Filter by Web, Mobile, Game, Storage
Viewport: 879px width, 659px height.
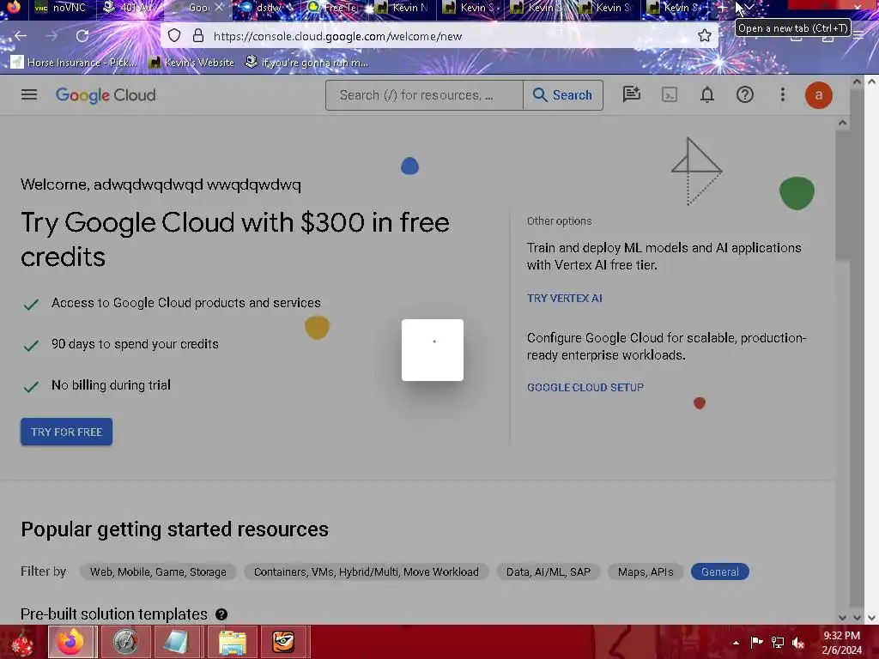pyautogui.click(x=158, y=571)
